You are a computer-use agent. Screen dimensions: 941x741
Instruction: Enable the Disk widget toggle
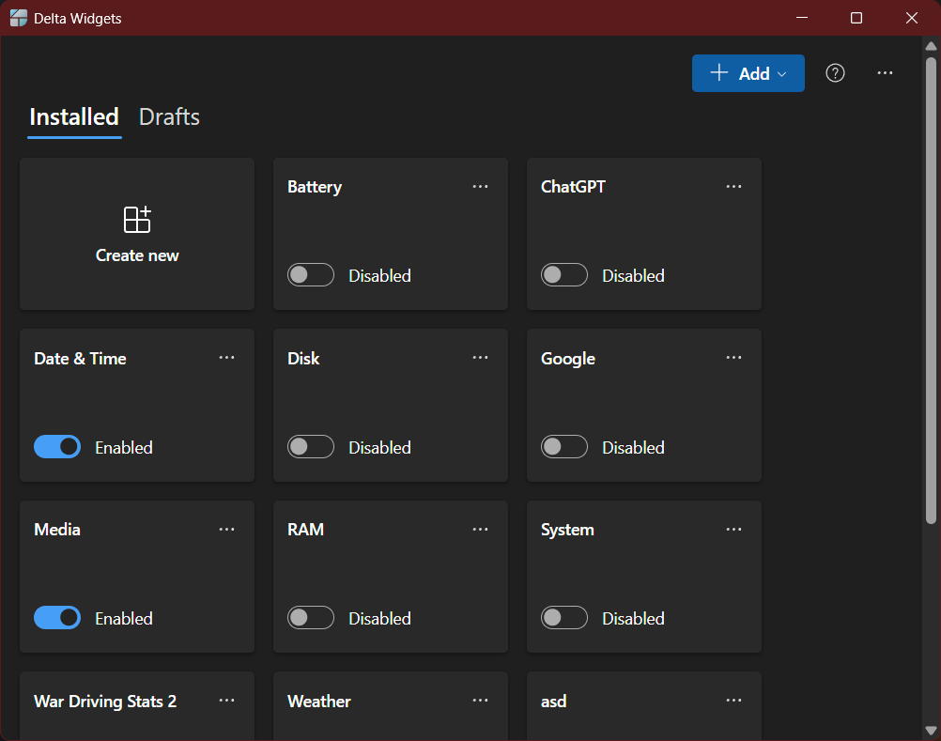click(311, 446)
